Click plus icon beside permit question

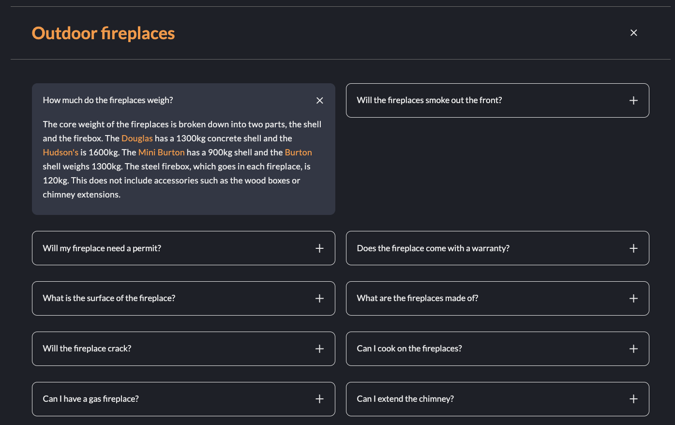coord(319,248)
